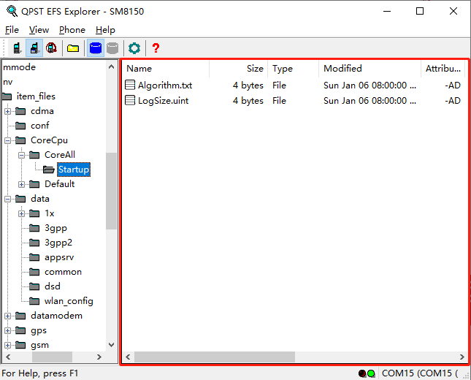Viewport: 471px width, 380px height.
Task: Select the 3gpp2 folder
Action: (58, 243)
